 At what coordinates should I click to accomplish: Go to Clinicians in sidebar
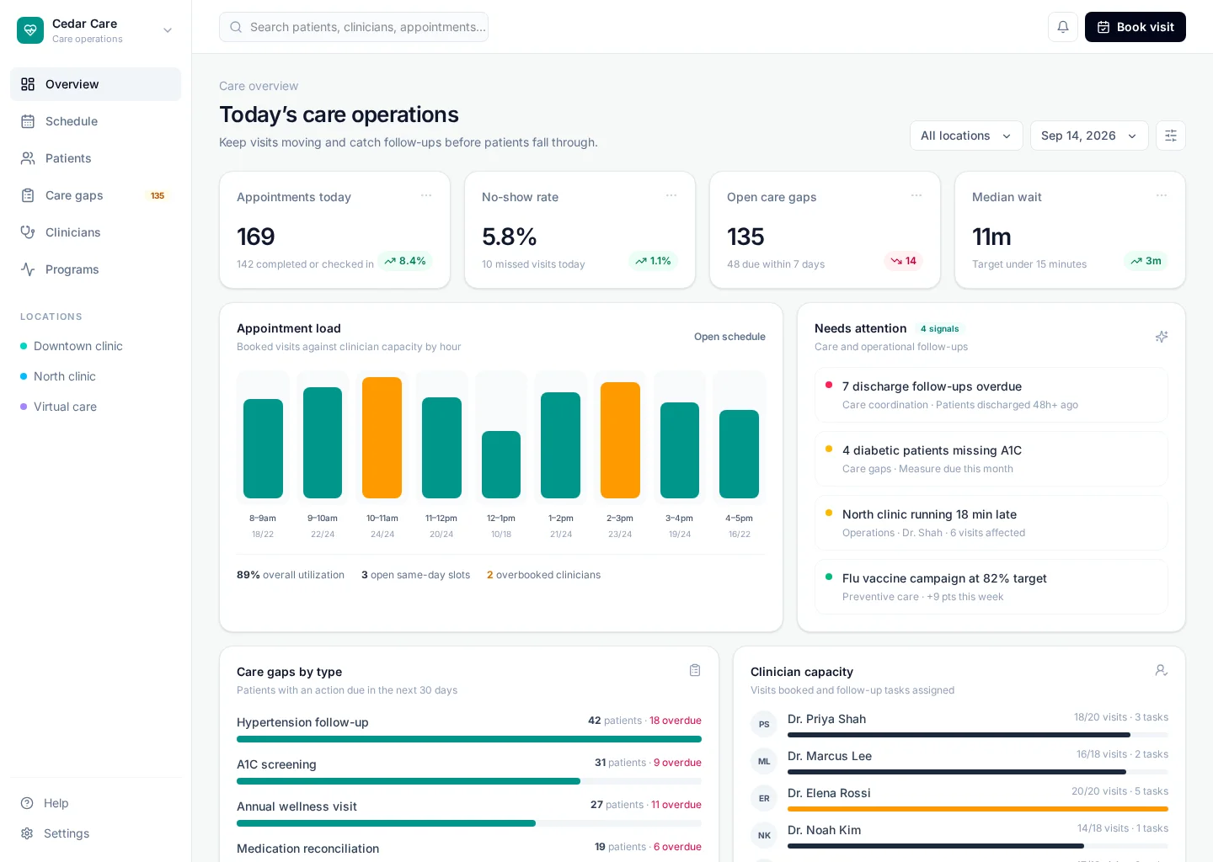pos(95,232)
